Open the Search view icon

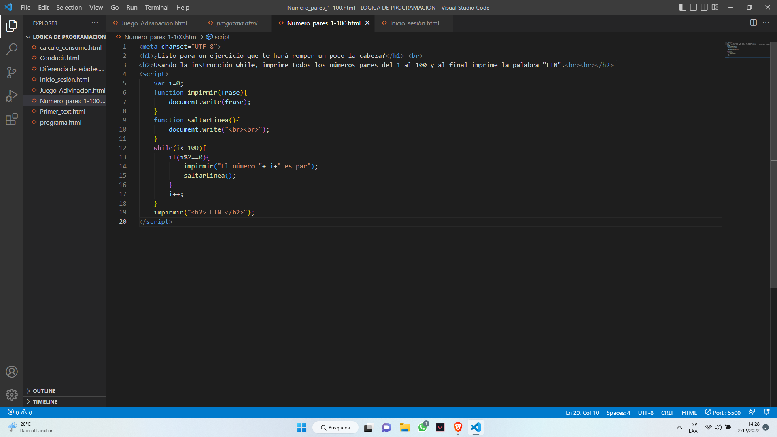[x=12, y=49]
